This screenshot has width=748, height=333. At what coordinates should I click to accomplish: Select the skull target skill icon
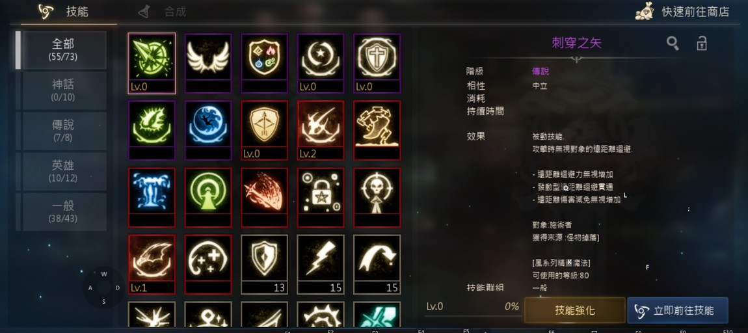377,197
